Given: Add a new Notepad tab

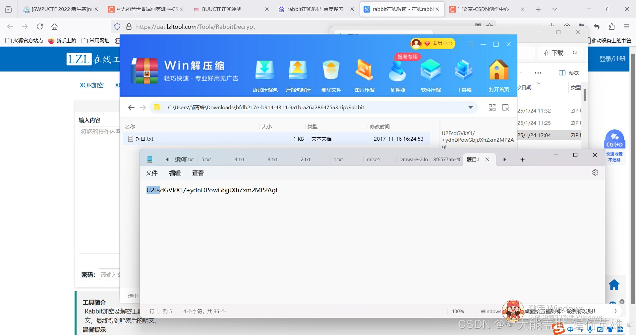Looking at the screenshot, I should (x=522, y=160).
